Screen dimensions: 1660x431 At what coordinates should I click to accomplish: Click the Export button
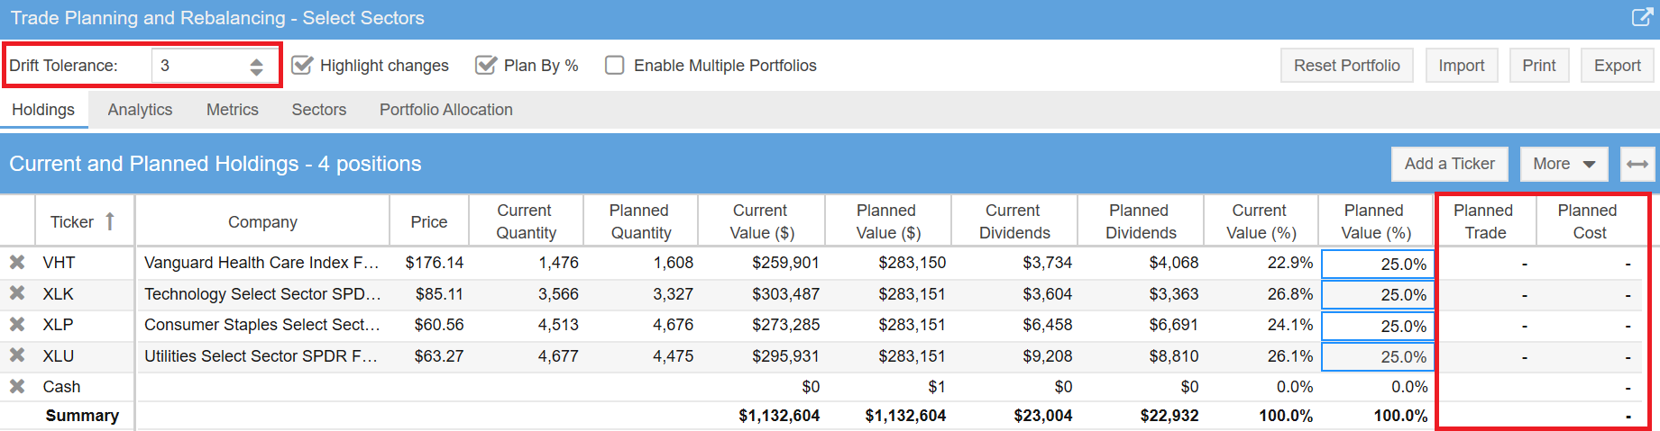pos(1617,66)
